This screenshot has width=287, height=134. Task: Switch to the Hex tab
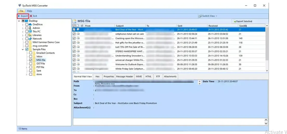97,77
